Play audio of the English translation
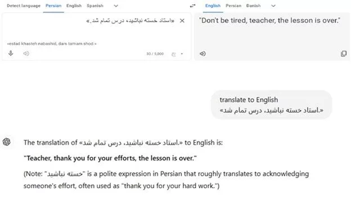Viewport: 351px width, 206px height. tap(202, 54)
